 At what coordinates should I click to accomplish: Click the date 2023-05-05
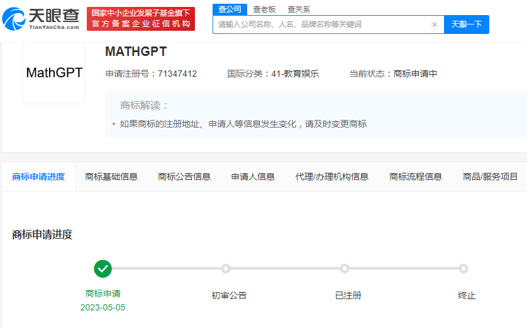[x=103, y=307]
